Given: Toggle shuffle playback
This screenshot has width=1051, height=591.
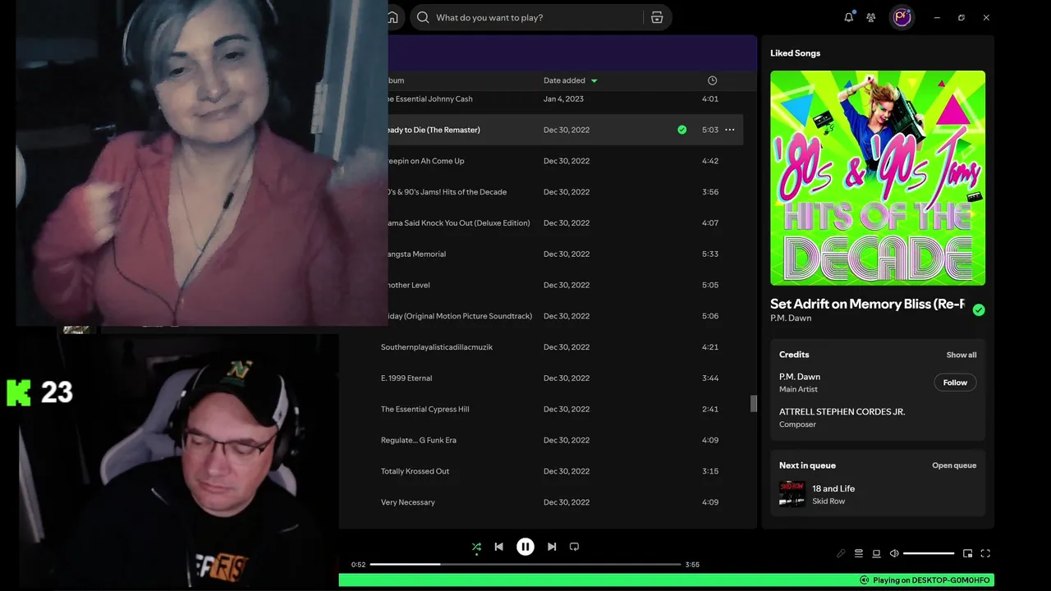Looking at the screenshot, I should [476, 547].
